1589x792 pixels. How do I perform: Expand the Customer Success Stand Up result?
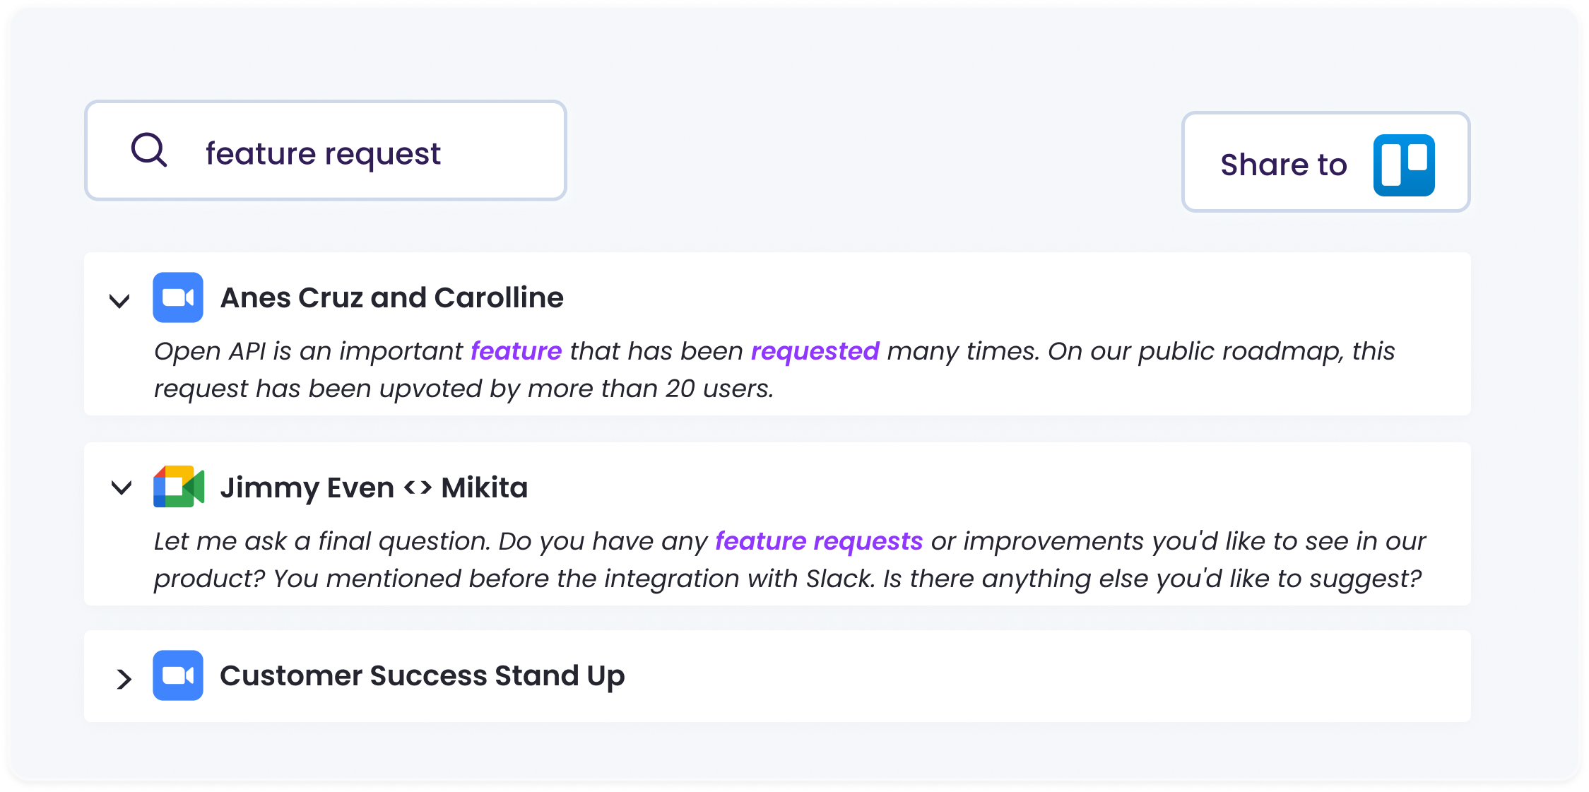click(x=124, y=678)
